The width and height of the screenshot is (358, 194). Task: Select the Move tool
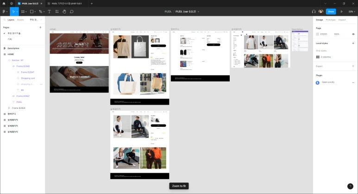(13, 12)
